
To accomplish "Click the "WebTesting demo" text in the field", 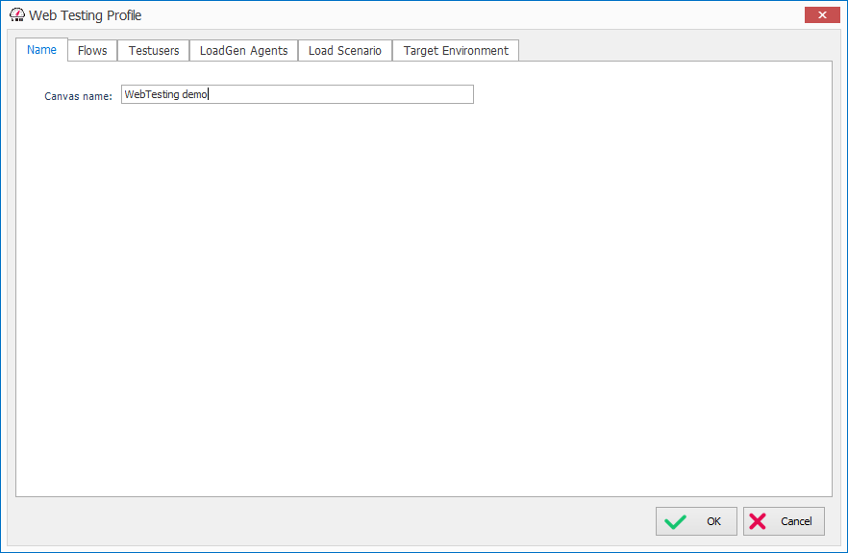I will (166, 94).
